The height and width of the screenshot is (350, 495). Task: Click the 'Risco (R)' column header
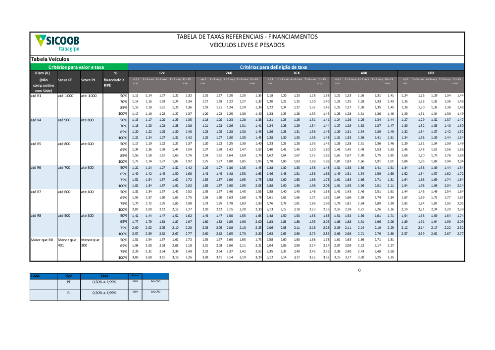[x=43, y=73]
